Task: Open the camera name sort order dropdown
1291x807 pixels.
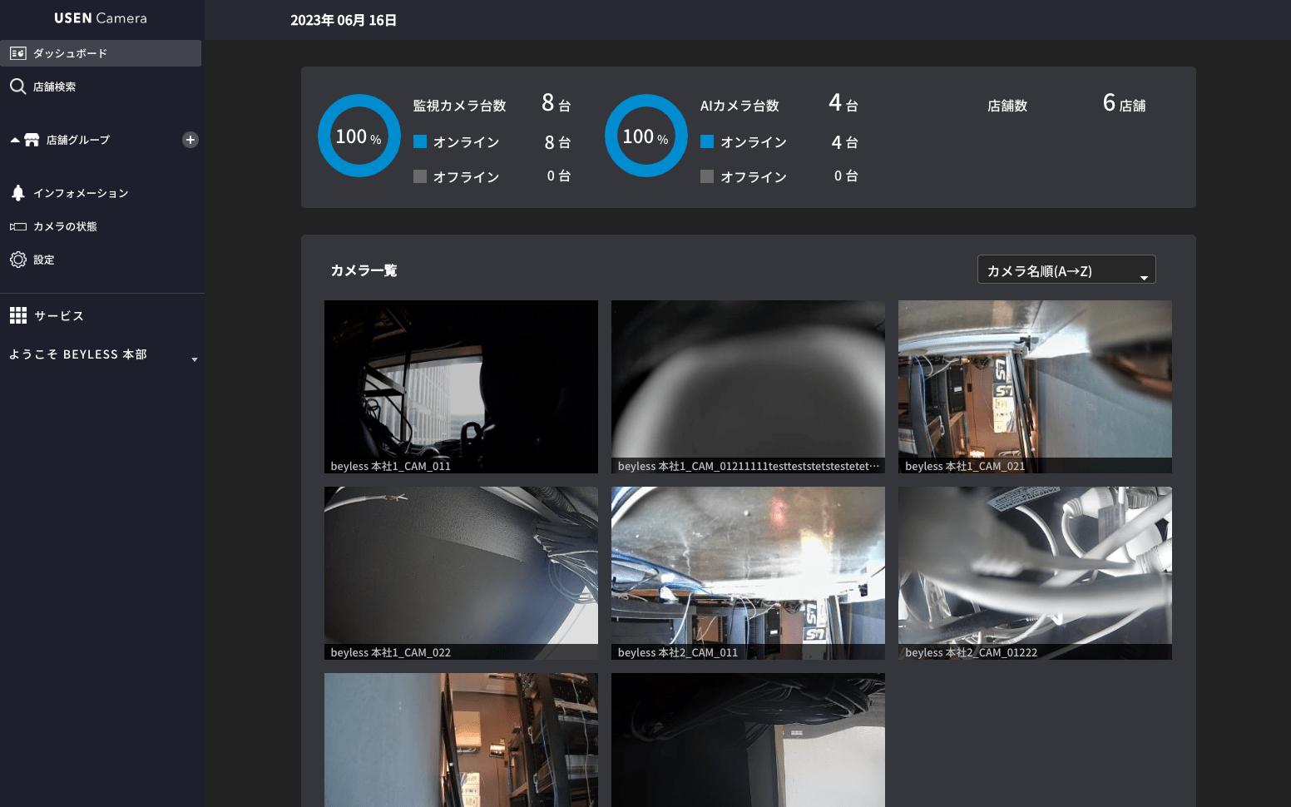Action: click(1066, 270)
